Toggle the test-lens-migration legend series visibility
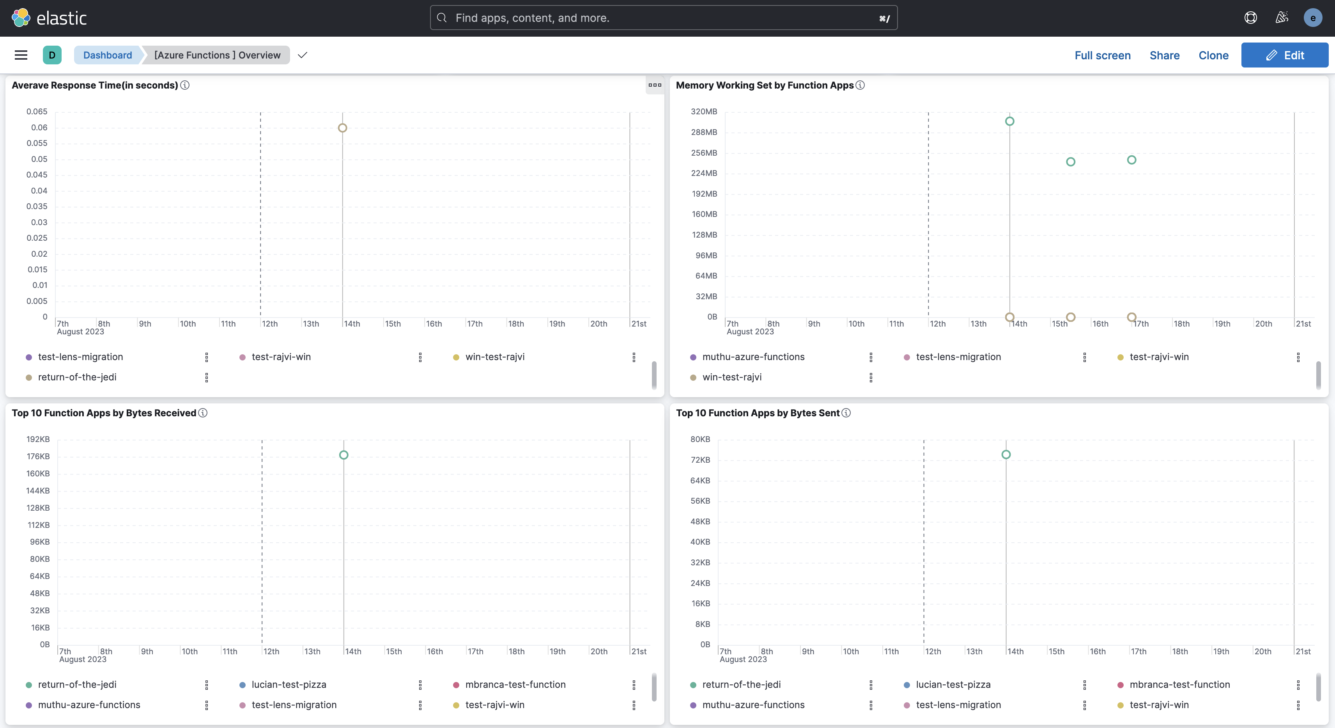Image resolution: width=1335 pixels, height=728 pixels. pos(80,357)
